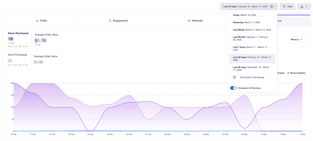Click the -17.4% change value
The width and height of the screenshot is (313, 141).
[x=11, y=43]
